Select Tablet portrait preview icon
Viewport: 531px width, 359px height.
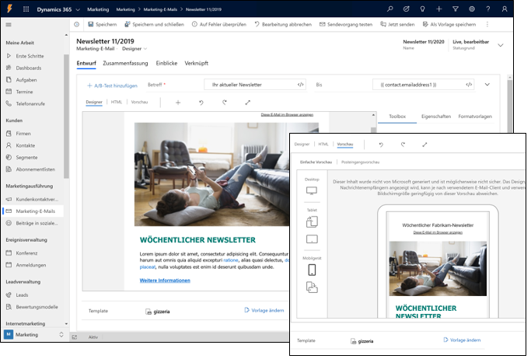[x=312, y=222]
